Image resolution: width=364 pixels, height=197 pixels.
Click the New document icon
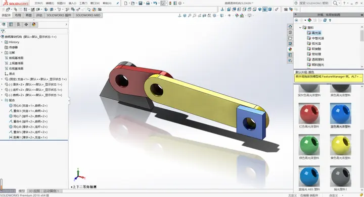pyautogui.click(x=125, y=3)
